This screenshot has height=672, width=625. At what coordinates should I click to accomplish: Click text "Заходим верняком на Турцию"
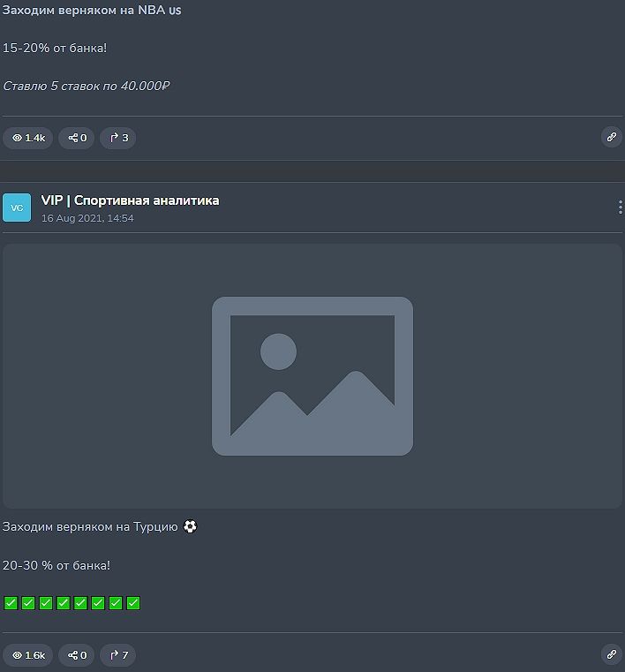pos(90,527)
